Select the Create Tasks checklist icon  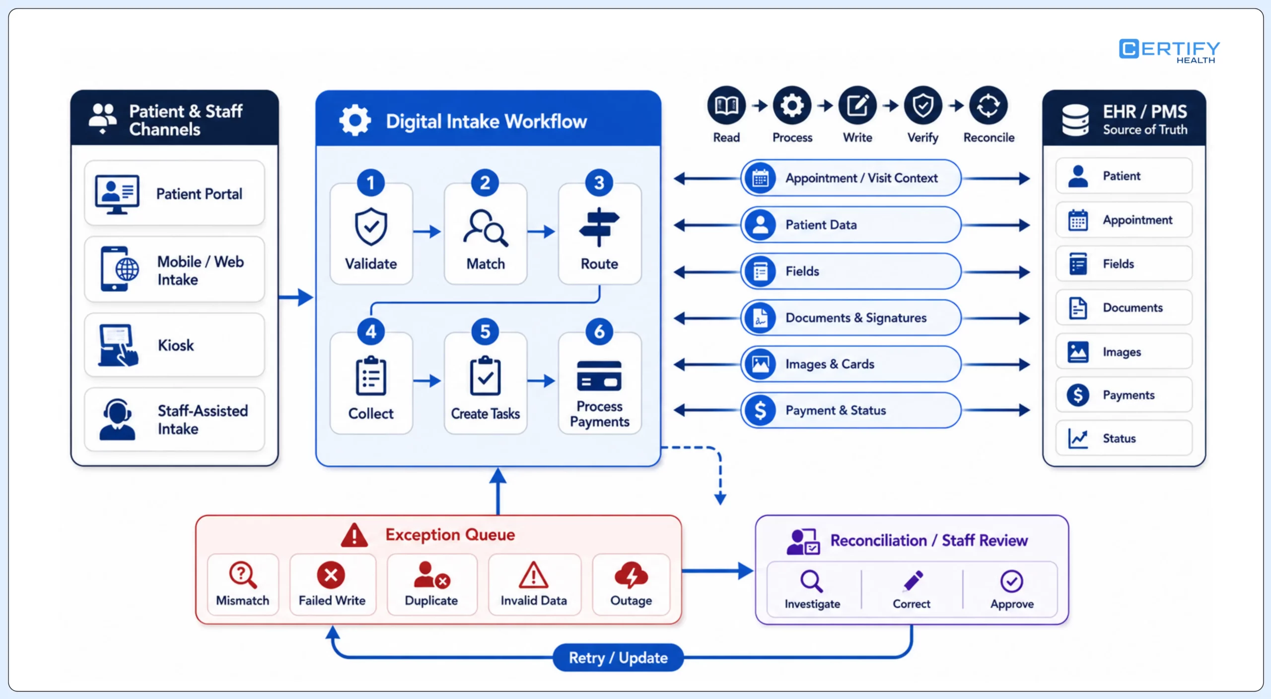tap(485, 376)
